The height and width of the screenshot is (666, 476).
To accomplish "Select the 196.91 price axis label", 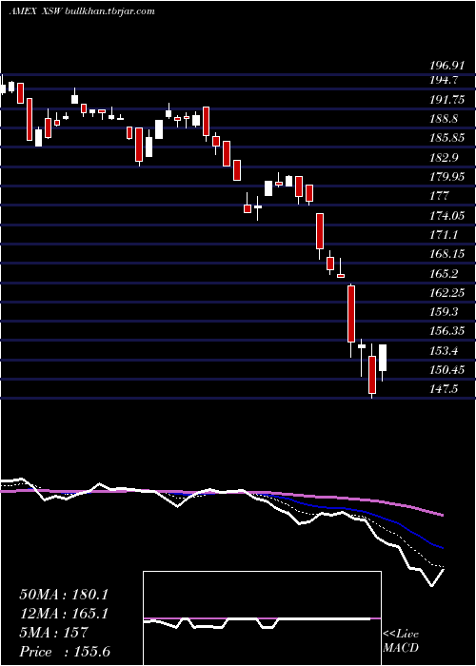I will pos(446,66).
